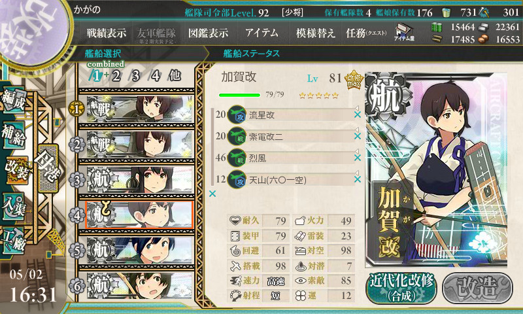
Task: Switch to fleet 2 tab
Action: (x=116, y=76)
